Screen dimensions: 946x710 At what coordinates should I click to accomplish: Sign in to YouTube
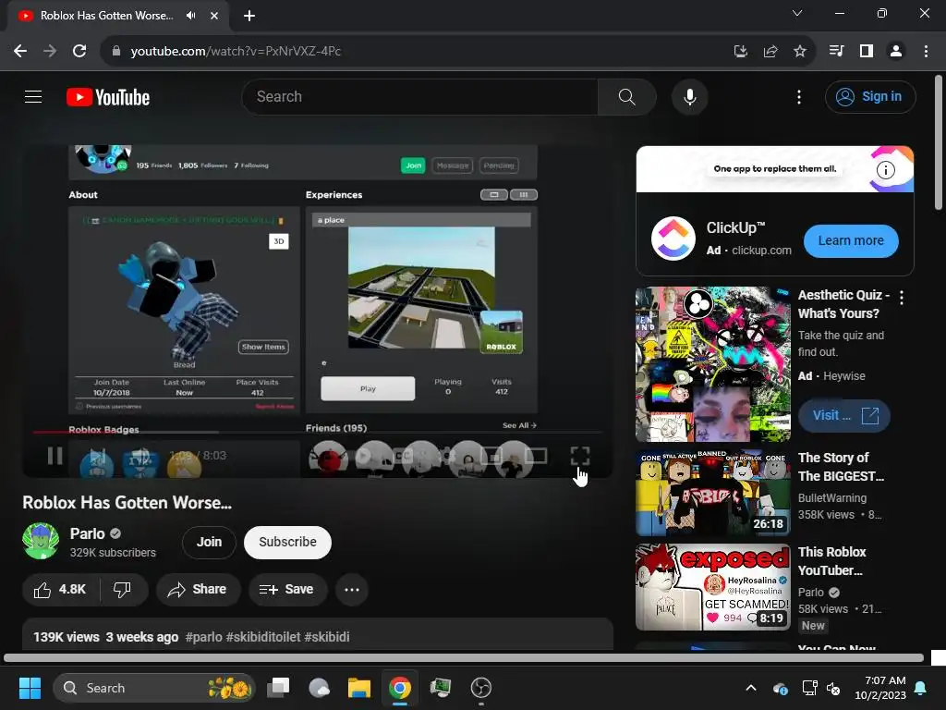pyautogui.click(x=870, y=96)
